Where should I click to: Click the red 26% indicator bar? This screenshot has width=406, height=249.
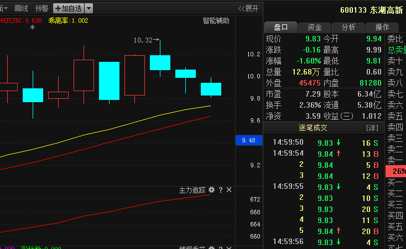397,171
